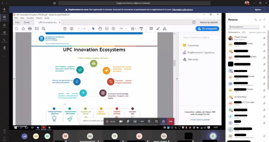
Task: Click the participants list scrollbar
Action: [268, 60]
